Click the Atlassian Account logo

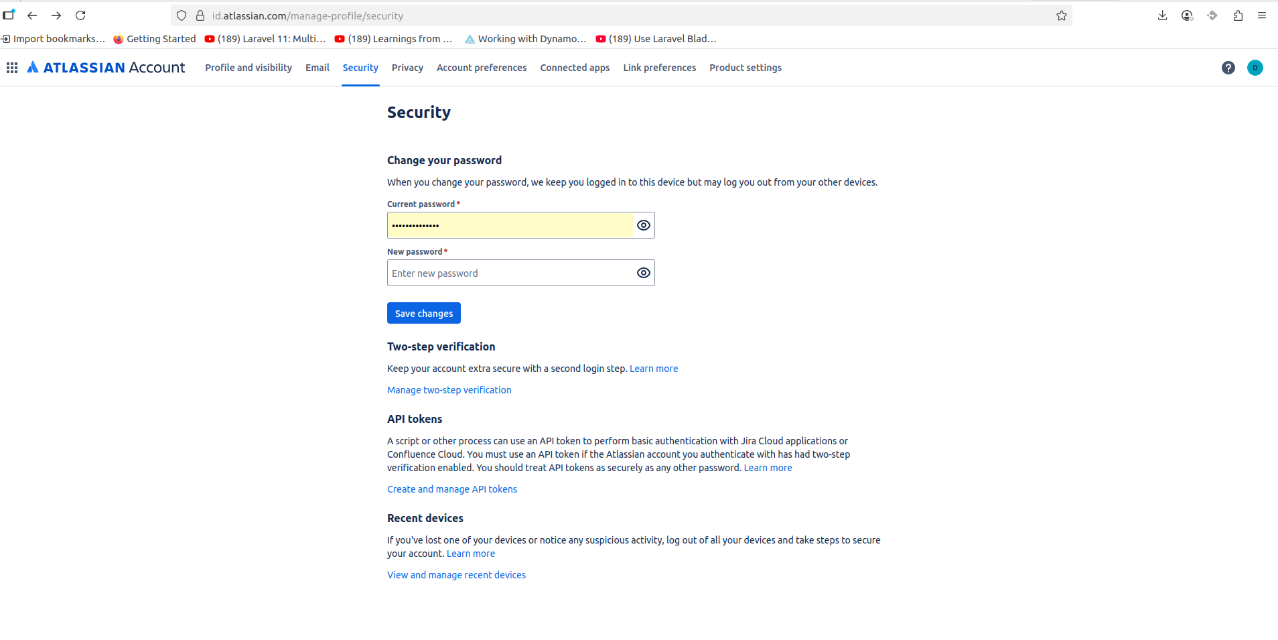pyautogui.click(x=106, y=68)
